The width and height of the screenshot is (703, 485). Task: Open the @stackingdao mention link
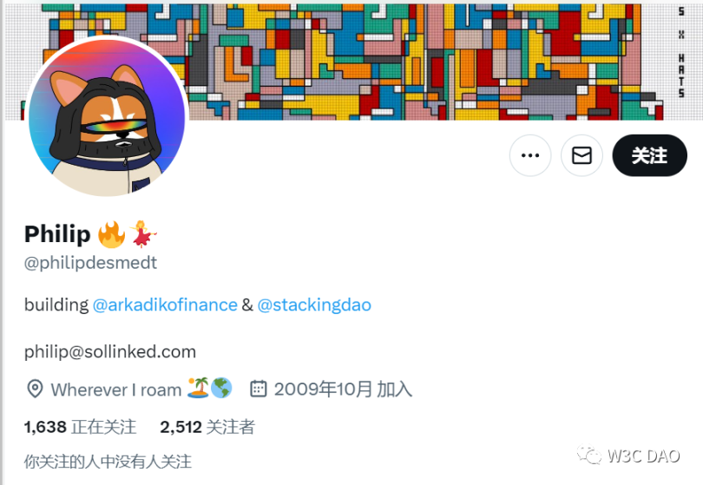[x=314, y=305]
